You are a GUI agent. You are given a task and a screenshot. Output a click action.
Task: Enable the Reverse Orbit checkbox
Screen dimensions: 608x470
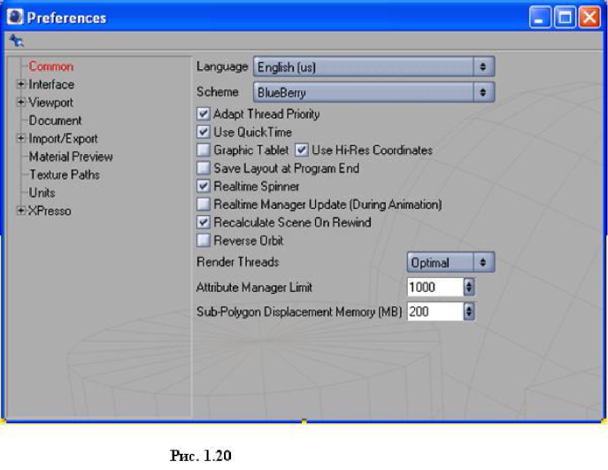tap(204, 241)
